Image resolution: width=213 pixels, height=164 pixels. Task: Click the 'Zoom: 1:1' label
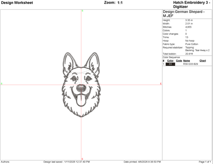[x=113, y=3]
